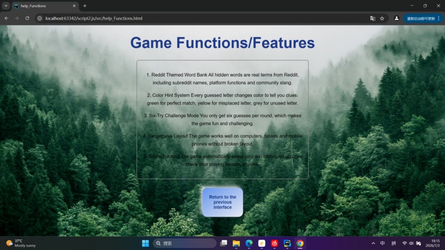Open a new tab with the plus button
Screen dimensions: 445x250
coord(84,6)
